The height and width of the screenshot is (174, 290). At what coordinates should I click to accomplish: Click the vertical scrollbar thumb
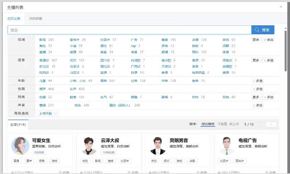click(x=286, y=51)
